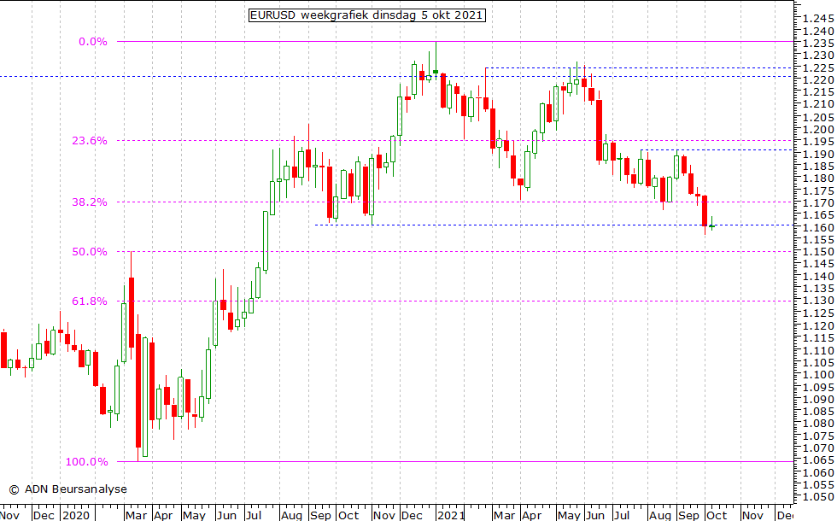837x521 pixels.
Task: Click the Oct label after 2021 Sep
Action: [717, 515]
